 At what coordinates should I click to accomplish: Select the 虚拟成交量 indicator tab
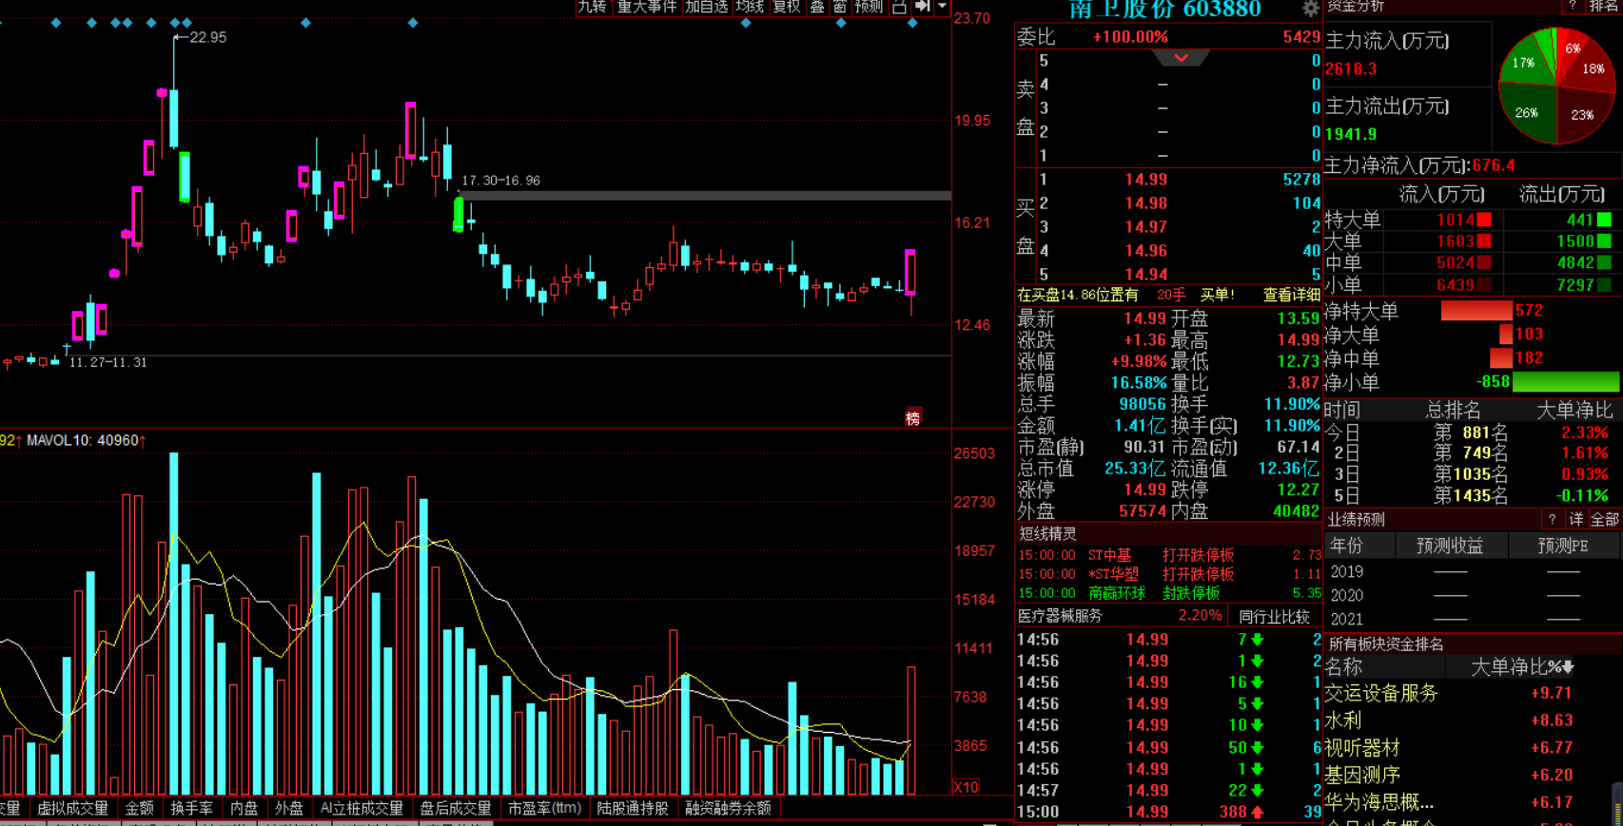pyautogui.click(x=72, y=808)
